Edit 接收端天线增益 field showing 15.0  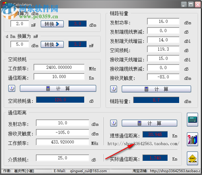coord(163,58)
